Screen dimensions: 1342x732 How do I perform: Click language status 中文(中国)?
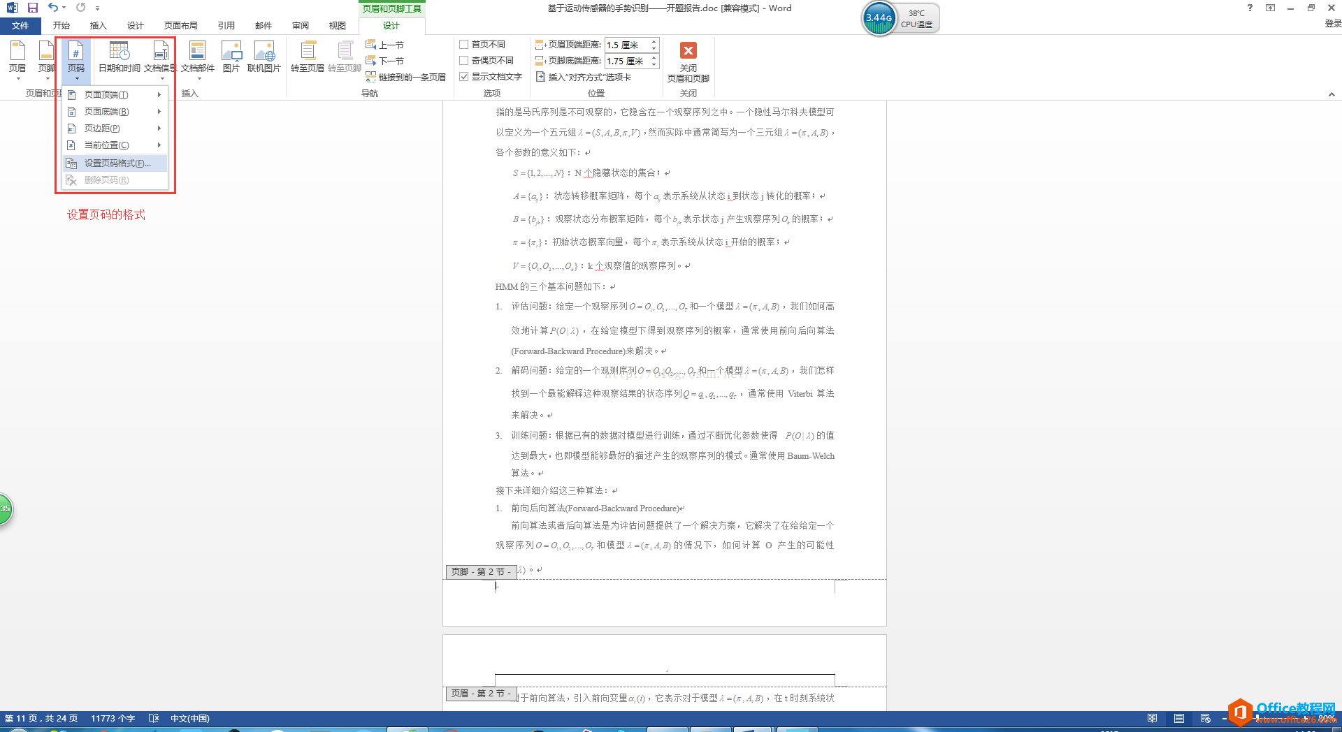pyautogui.click(x=190, y=719)
